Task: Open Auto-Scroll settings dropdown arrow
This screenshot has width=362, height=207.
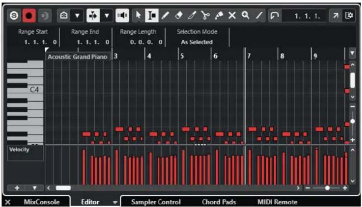Action: pyautogui.click(x=107, y=16)
